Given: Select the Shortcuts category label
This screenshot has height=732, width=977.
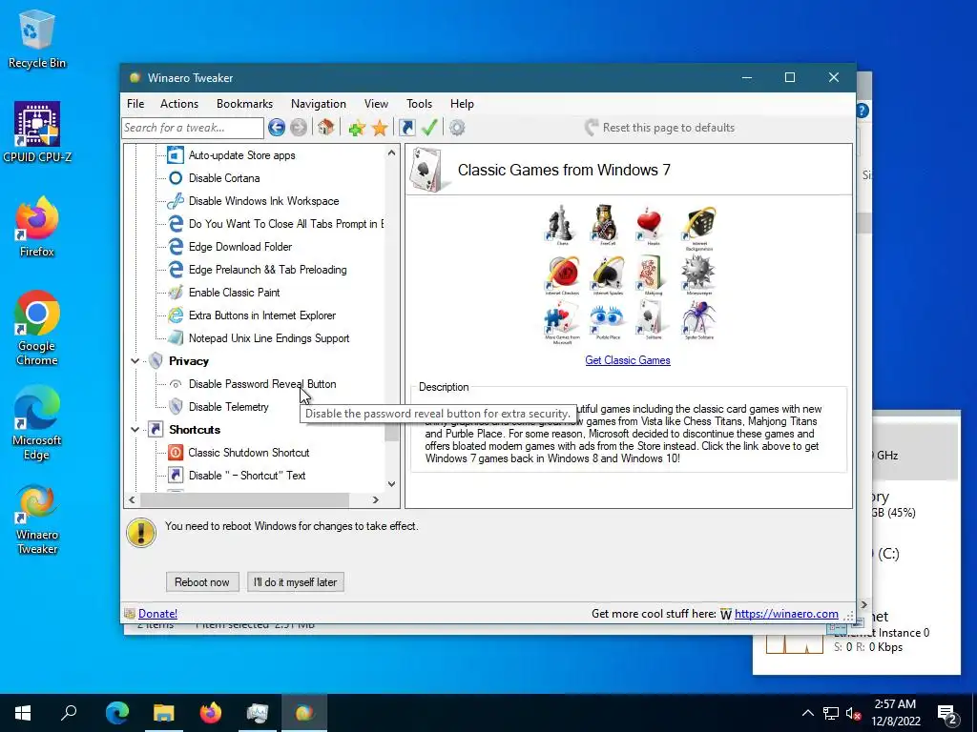Looking at the screenshot, I should 195,430.
